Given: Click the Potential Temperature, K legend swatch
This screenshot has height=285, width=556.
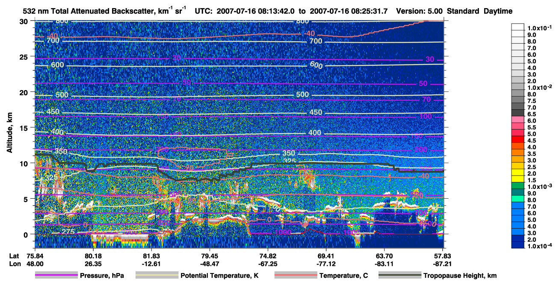Looking at the screenshot, I should point(157,276).
